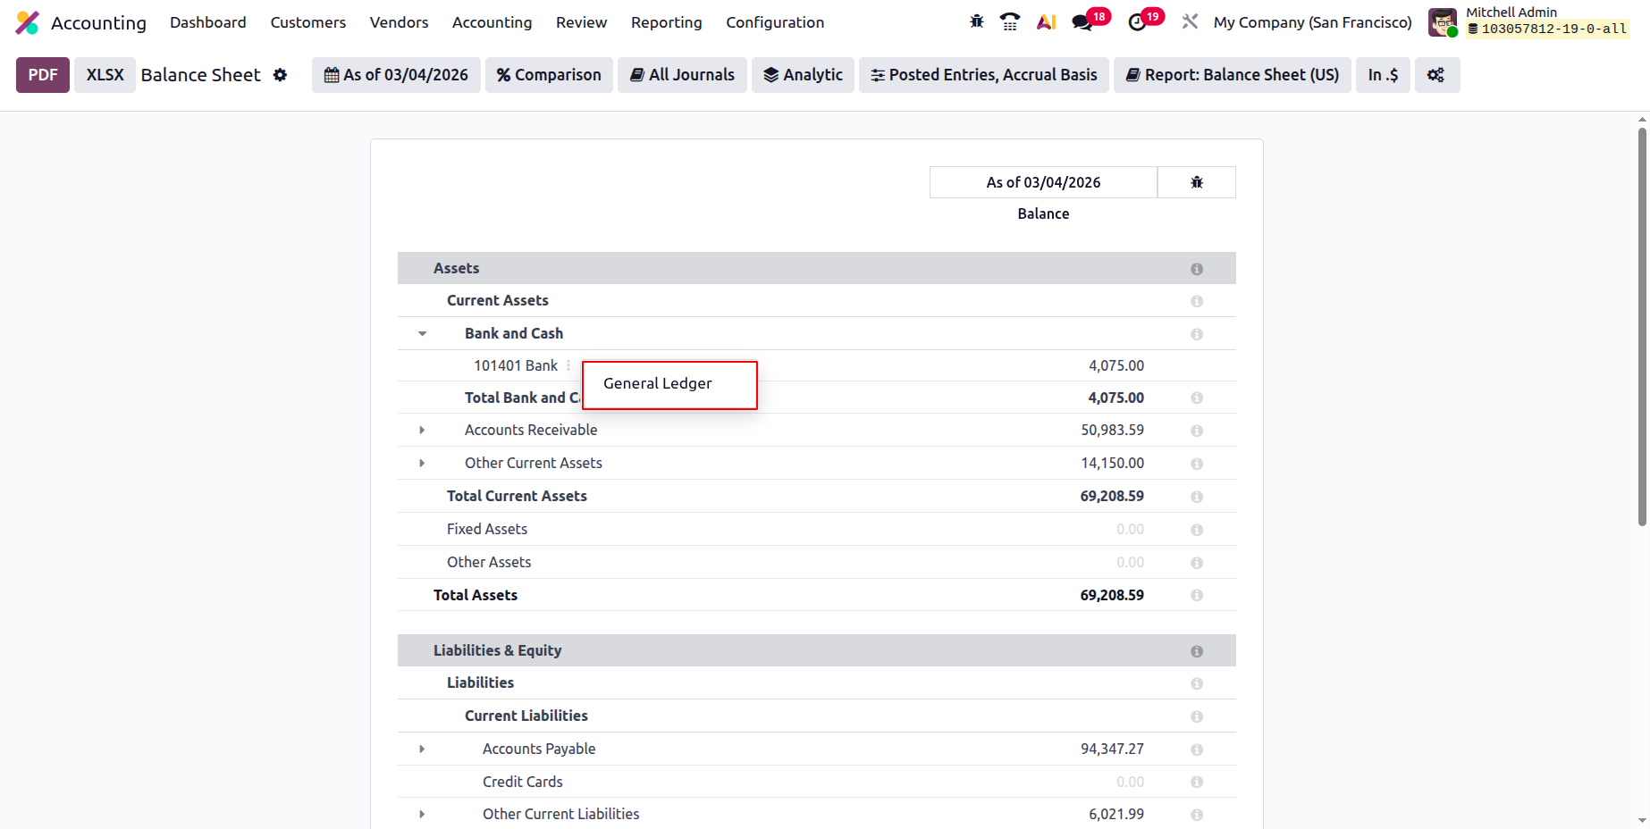Click the info icon on the Assets row
1650x829 pixels.
(x=1197, y=269)
